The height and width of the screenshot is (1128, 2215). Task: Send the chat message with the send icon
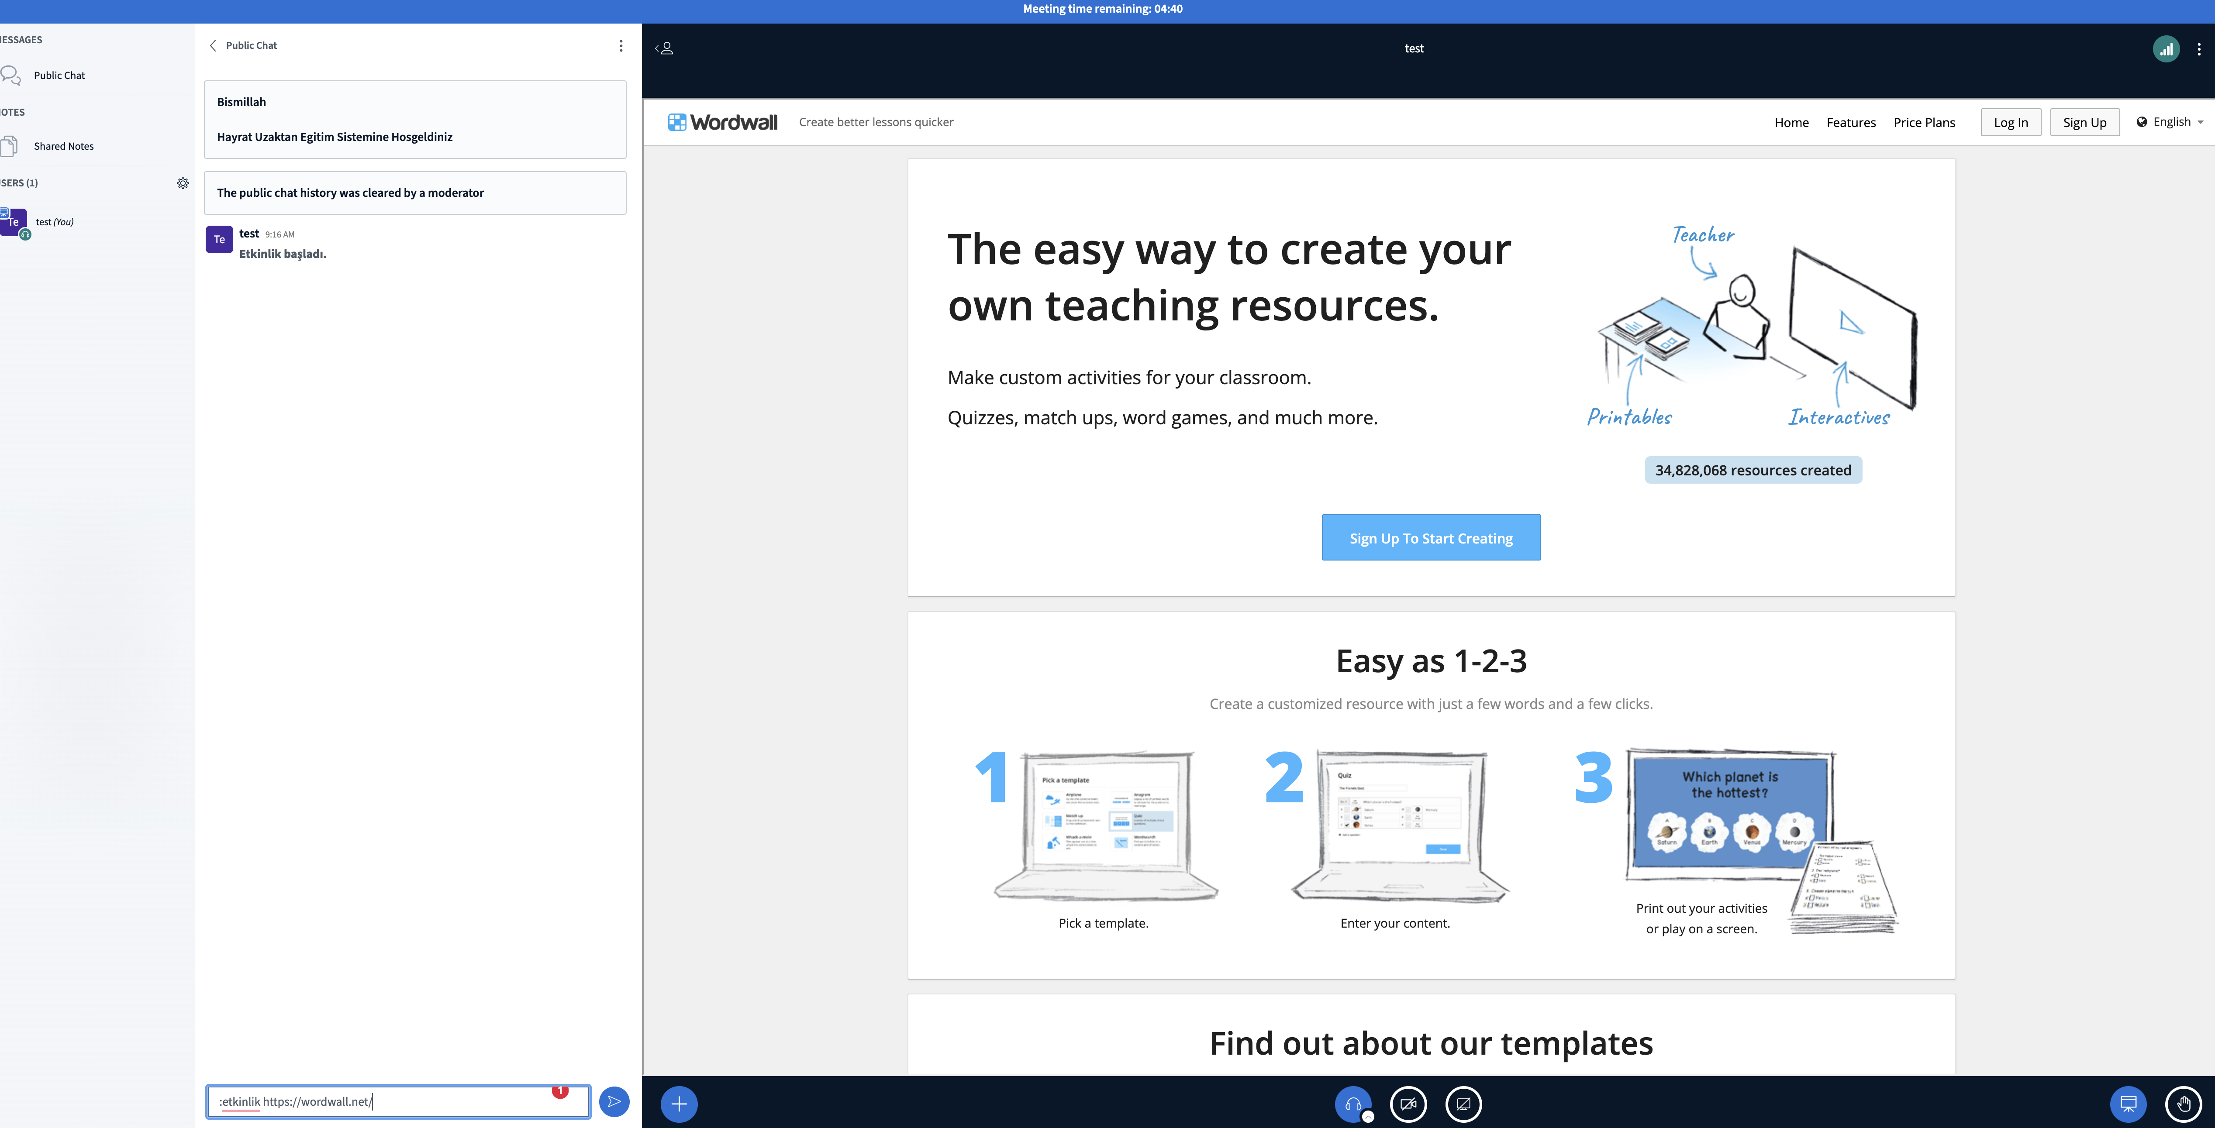pyautogui.click(x=614, y=1101)
